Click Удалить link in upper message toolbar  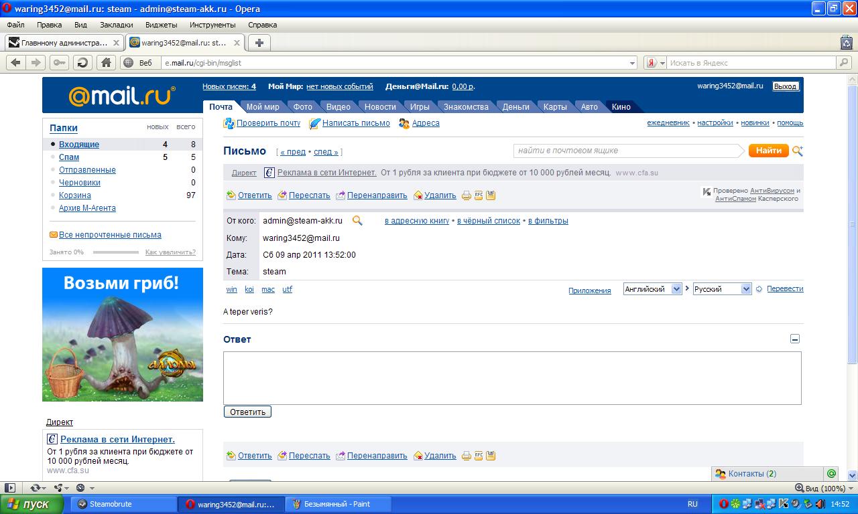point(440,195)
